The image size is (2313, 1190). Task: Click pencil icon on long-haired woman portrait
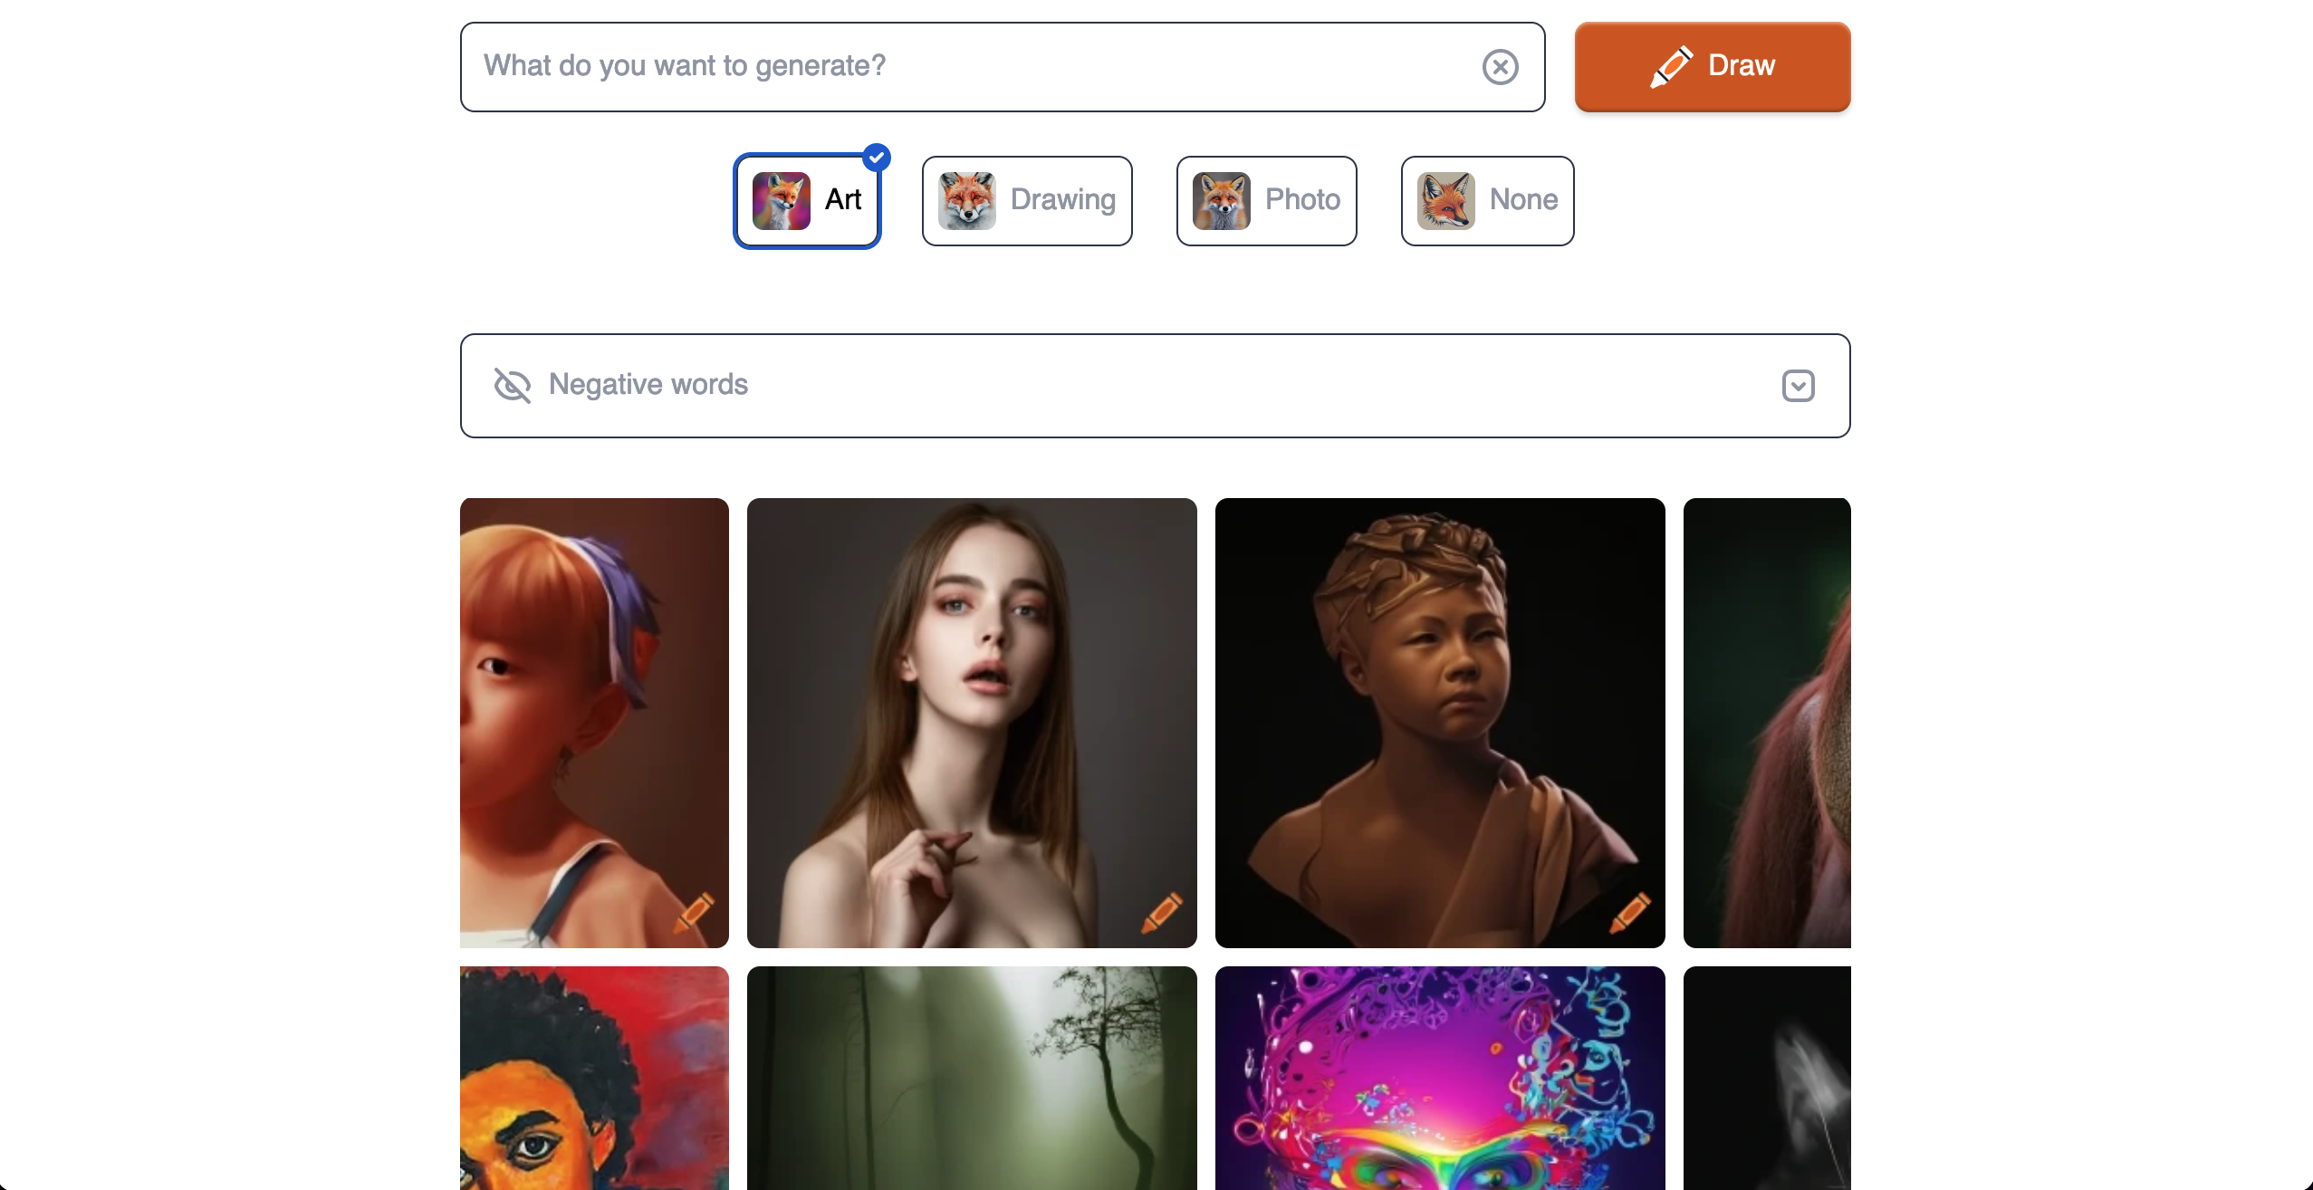pos(1162,912)
